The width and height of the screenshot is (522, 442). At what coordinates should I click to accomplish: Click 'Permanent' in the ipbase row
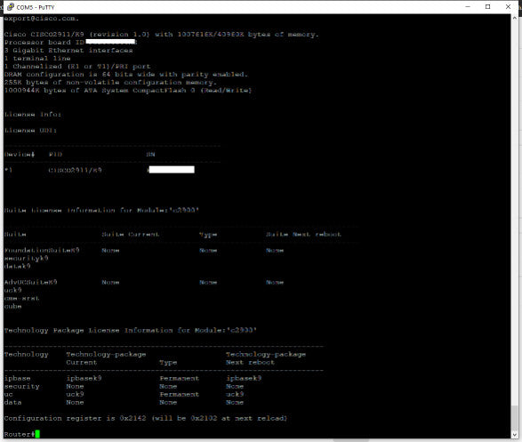(179, 379)
